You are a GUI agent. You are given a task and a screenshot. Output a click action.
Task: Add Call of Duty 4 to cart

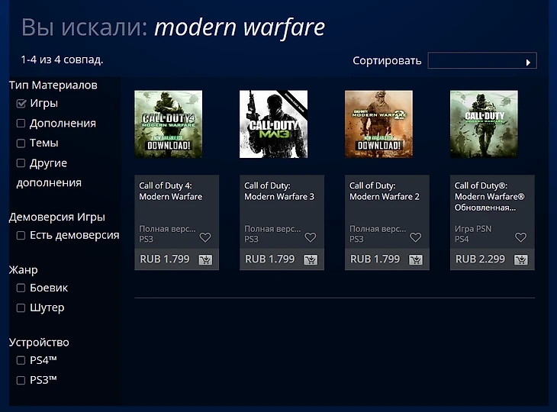pos(205,259)
